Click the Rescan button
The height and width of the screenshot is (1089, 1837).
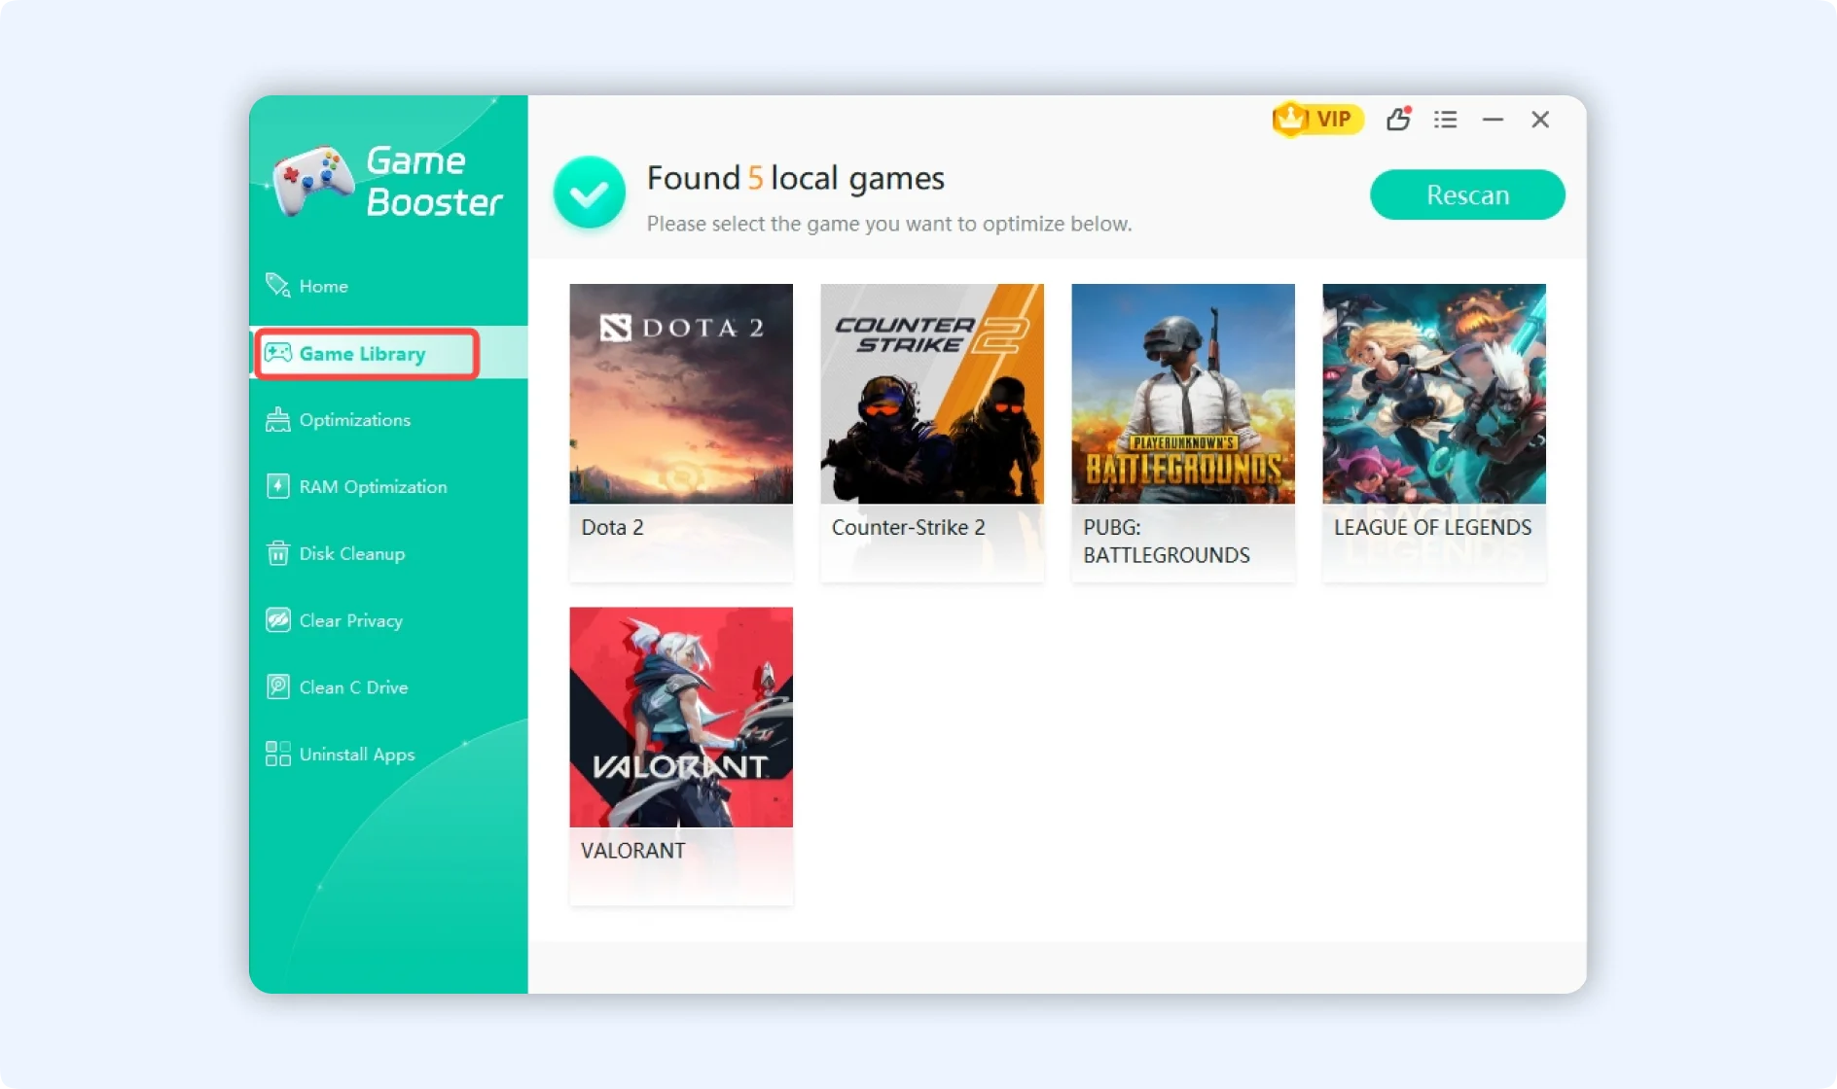click(1467, 194)
